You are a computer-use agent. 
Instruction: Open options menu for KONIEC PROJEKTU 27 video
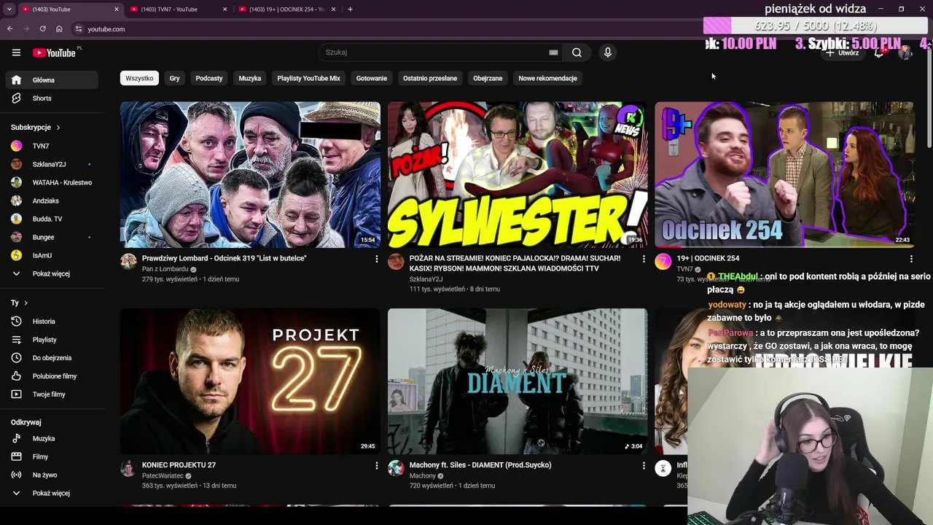click(376, 465)
